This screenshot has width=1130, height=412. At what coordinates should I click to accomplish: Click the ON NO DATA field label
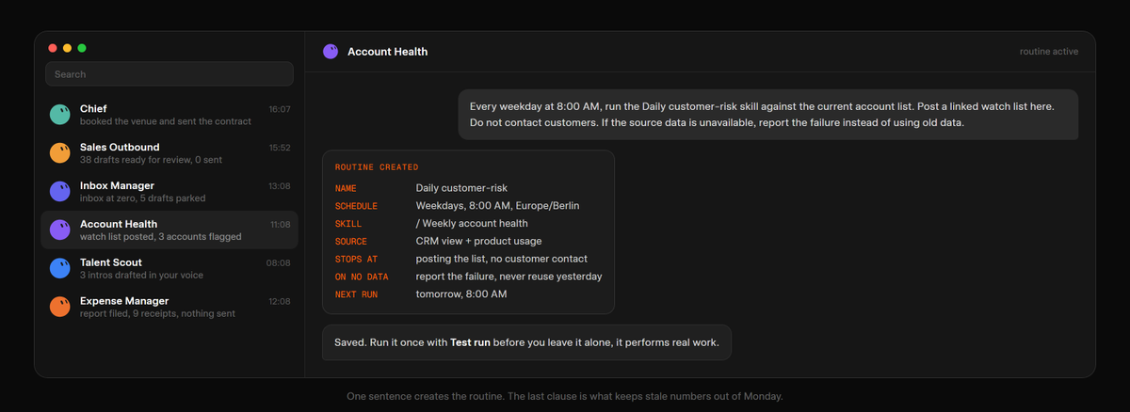[362, 277]
